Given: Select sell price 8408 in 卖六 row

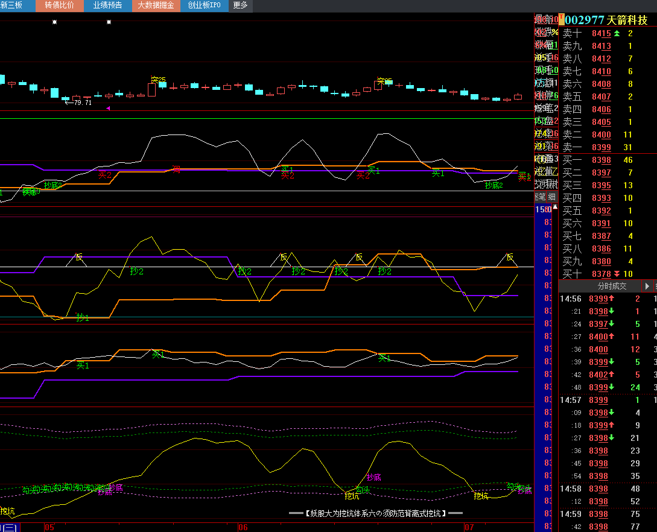Looking at the screenshot, I should coord(601,84).
